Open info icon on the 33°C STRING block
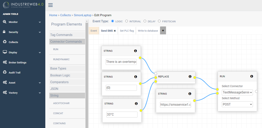The image size is (262, 128). [x=136, y=104]
